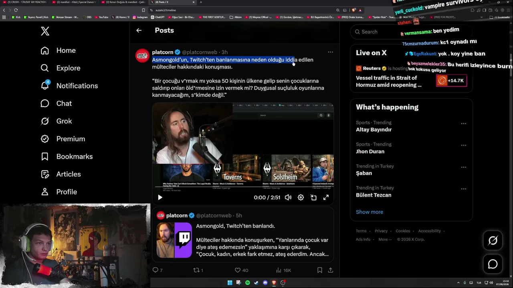
Task: Expand the More footer menu
Action: click(x=385, y=239)
